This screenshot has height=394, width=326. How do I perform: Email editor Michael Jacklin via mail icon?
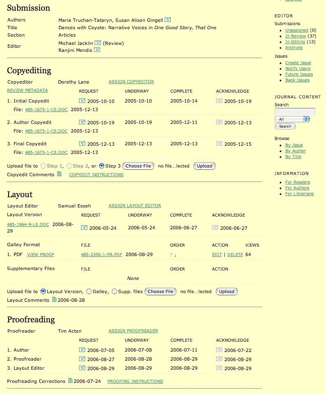[98, 43]
